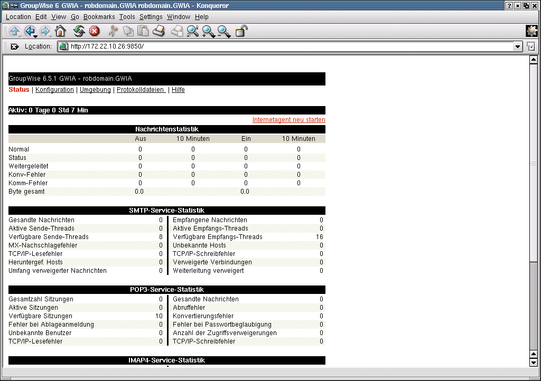
Task: Reload the page with green arrows icon
Action: click(79, 31)
